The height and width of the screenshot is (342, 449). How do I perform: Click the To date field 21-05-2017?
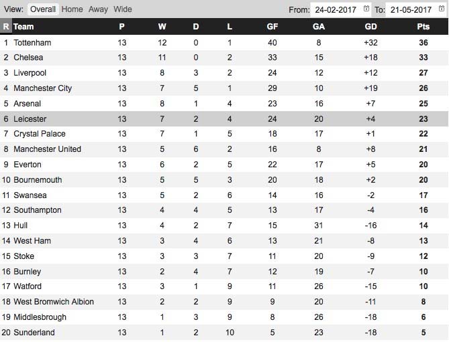[411, 9]
